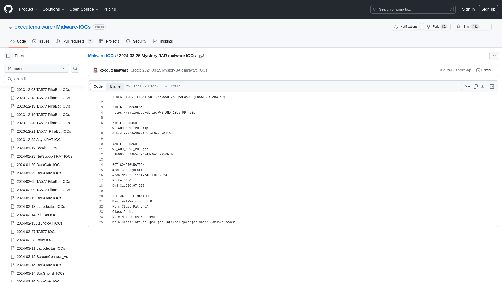Open the Go to file search input
Screen dimensions: 502x282
(x=42, y=79)
